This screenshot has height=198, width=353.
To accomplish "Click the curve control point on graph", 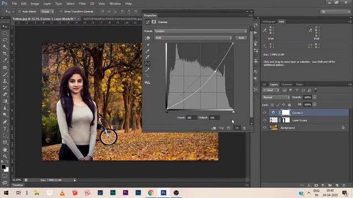I will [215, 71].
